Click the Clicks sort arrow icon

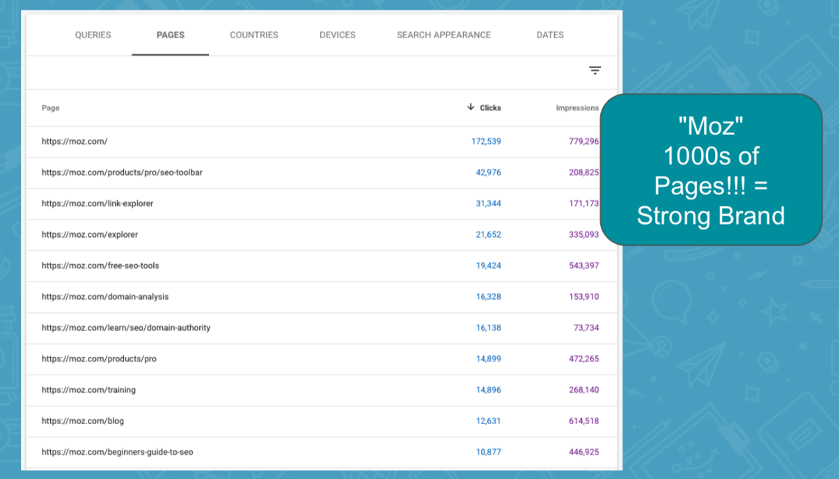point(471,107)
